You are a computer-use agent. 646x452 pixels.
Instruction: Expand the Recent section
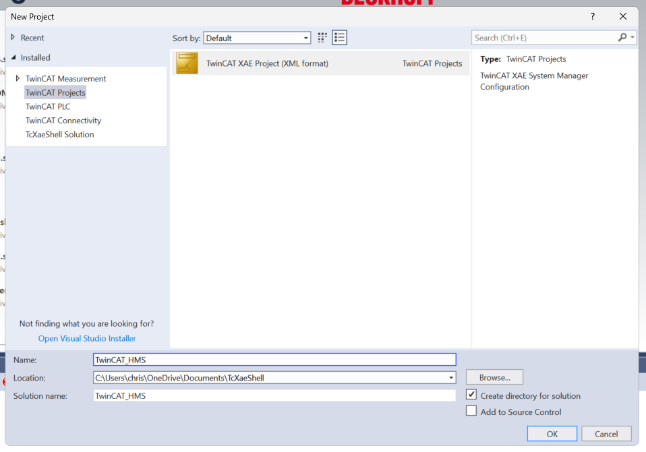point(13,38)
